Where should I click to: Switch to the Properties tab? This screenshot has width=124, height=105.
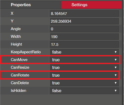tap(30, 5)
